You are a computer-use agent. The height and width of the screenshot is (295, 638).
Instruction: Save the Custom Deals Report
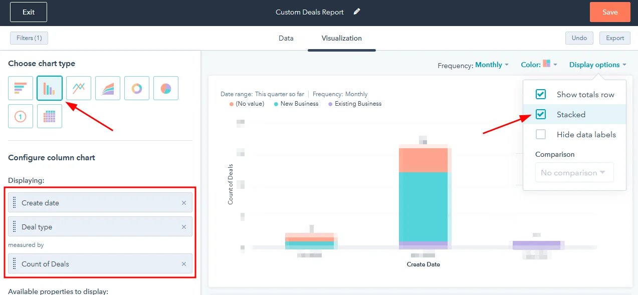pyautogui.click(x=609, y=12)
